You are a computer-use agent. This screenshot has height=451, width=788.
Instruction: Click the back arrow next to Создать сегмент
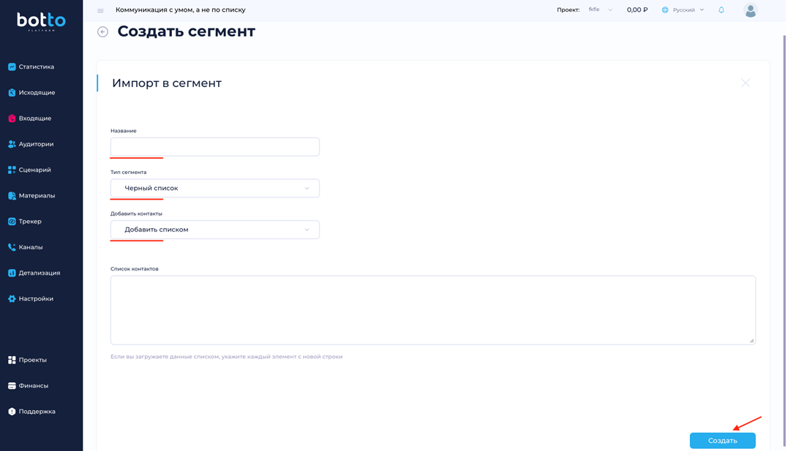coord(102,32)
